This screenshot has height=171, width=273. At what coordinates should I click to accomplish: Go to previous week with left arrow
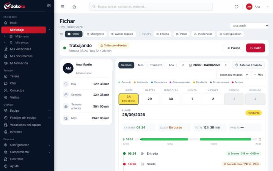[183, 65]
